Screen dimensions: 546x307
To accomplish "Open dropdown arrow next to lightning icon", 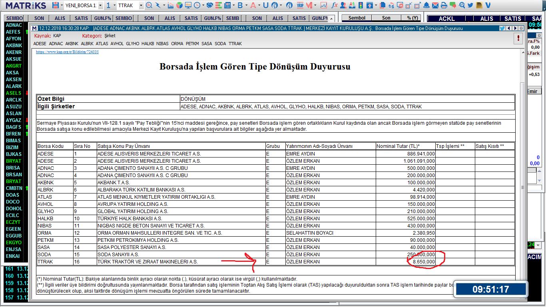I will pos(164,5).
